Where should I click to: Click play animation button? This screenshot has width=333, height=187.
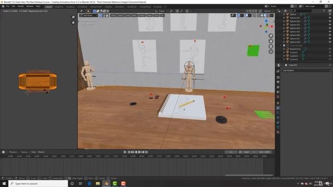(x=139, y=152)
